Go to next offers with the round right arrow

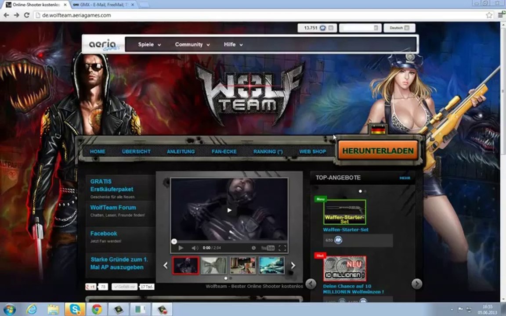[x=416, y=284]
